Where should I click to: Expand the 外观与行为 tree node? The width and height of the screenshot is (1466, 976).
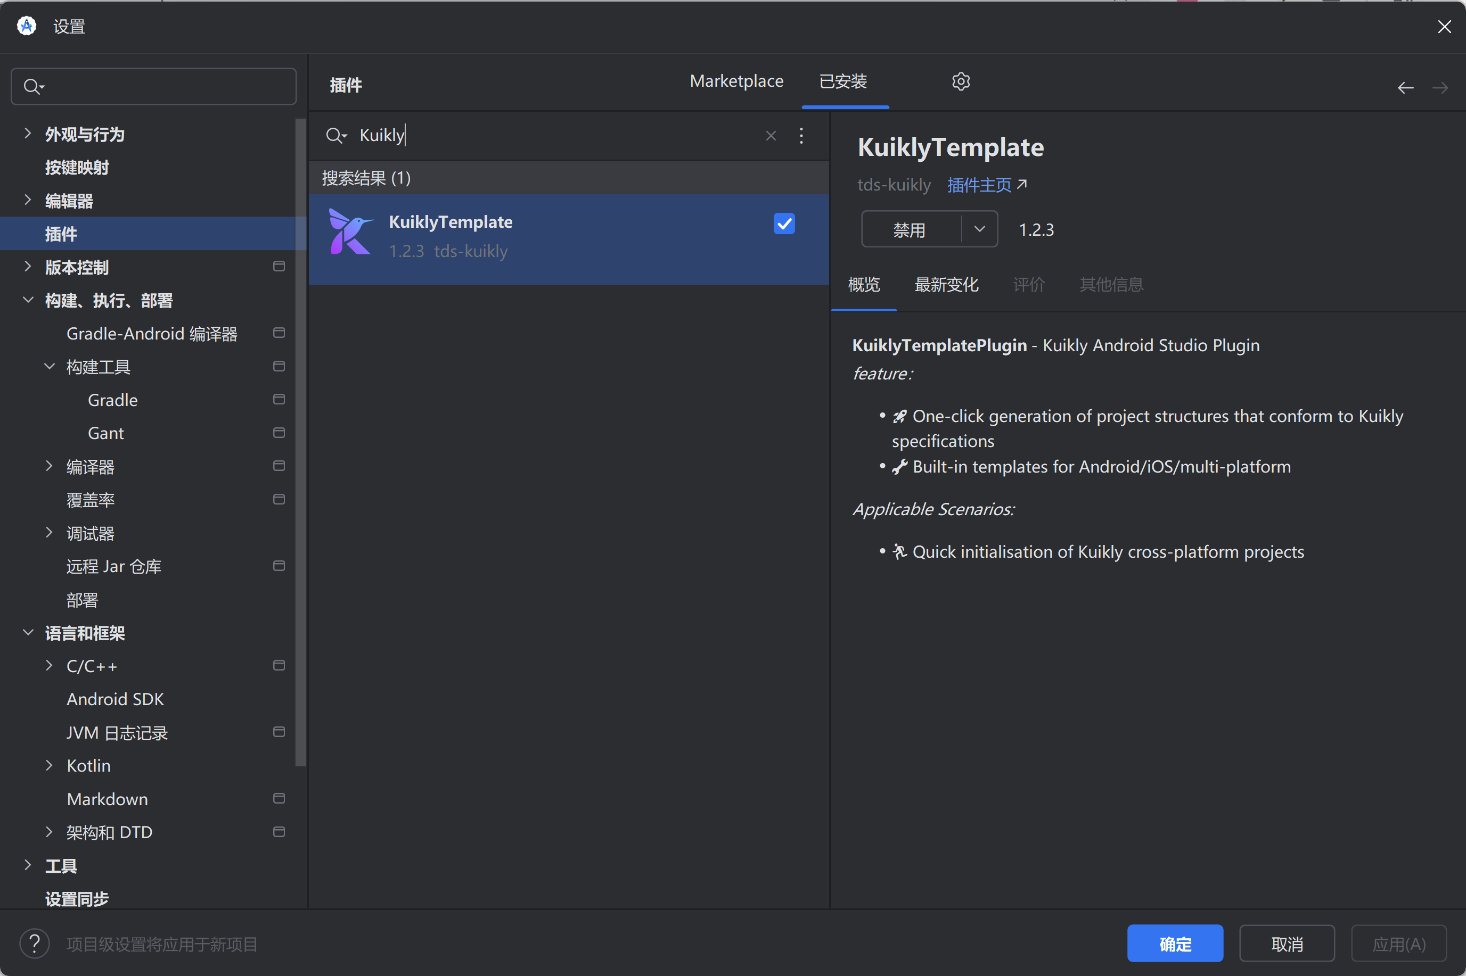(27, 133)
